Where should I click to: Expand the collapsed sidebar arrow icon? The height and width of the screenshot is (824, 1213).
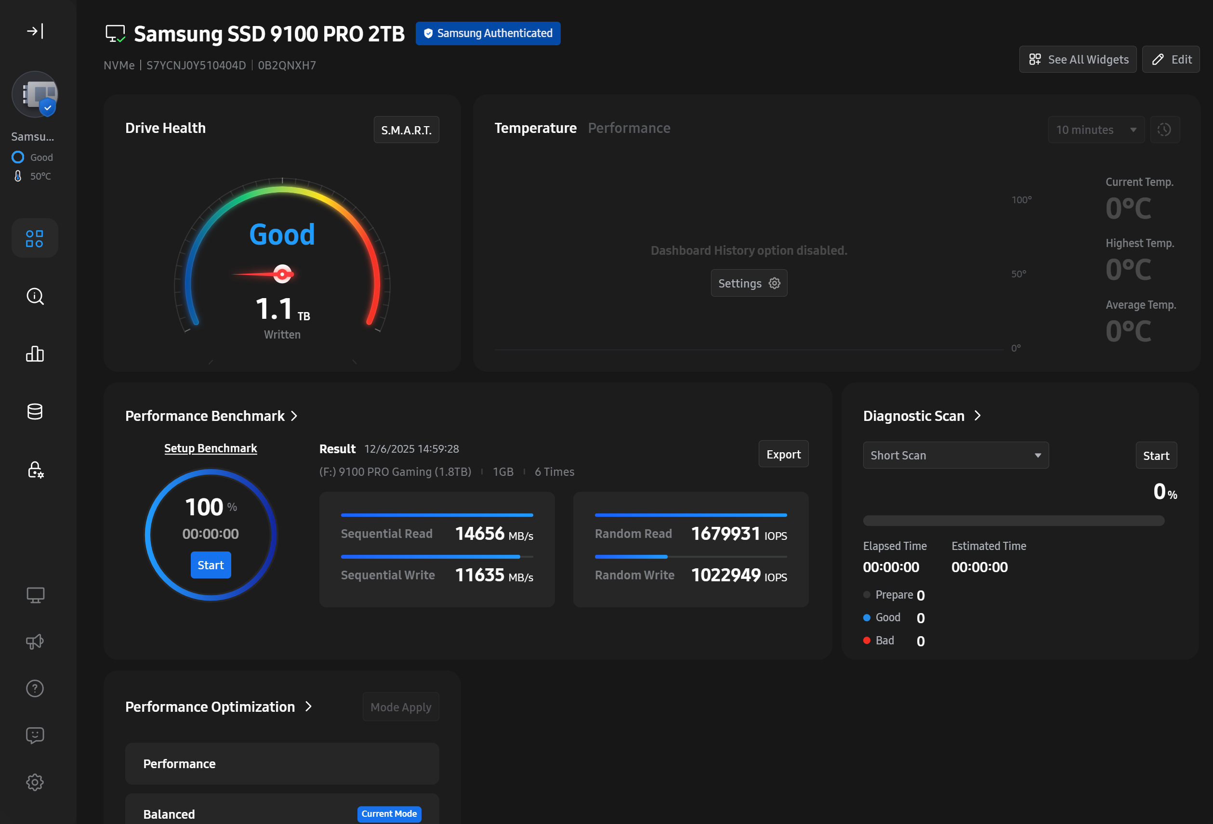35,31
